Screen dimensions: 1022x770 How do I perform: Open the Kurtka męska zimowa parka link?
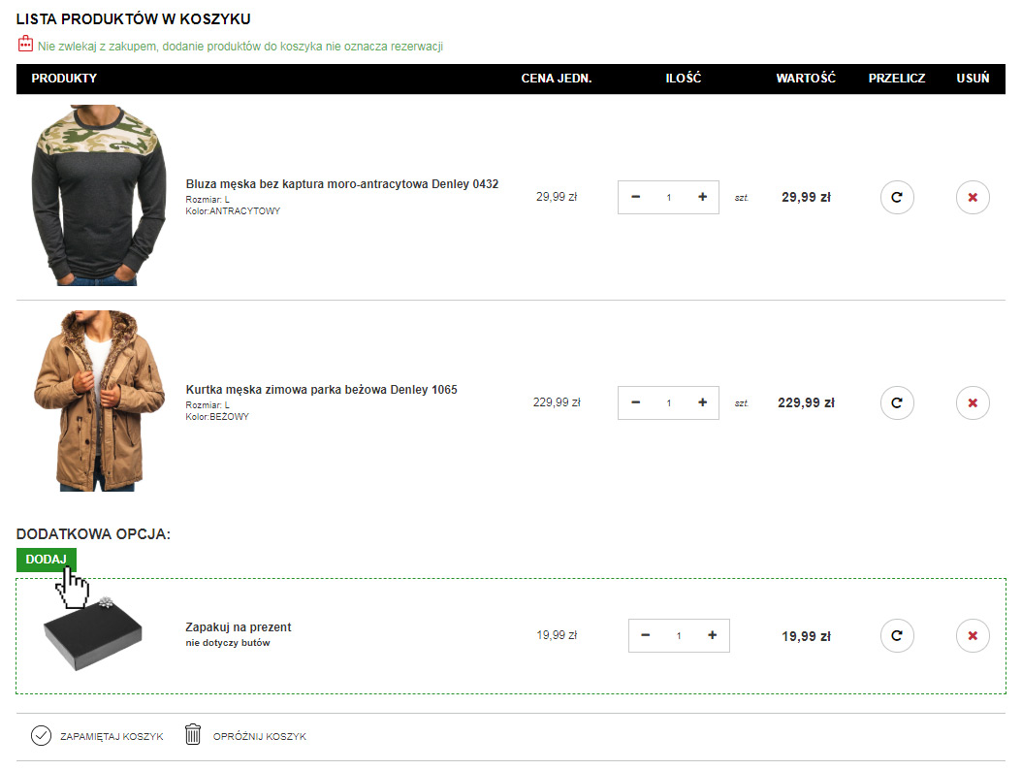(321, 390)
